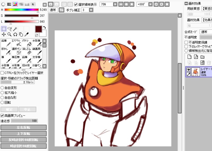
Task: Uncheck the 高画質プレビュー checkbox
Action: 2,115
